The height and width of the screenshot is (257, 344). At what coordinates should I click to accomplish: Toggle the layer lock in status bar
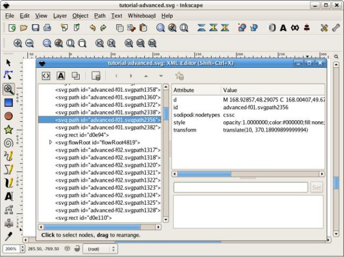point(77,249)
